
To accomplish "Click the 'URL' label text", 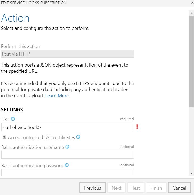I will (x=6, y=120).
